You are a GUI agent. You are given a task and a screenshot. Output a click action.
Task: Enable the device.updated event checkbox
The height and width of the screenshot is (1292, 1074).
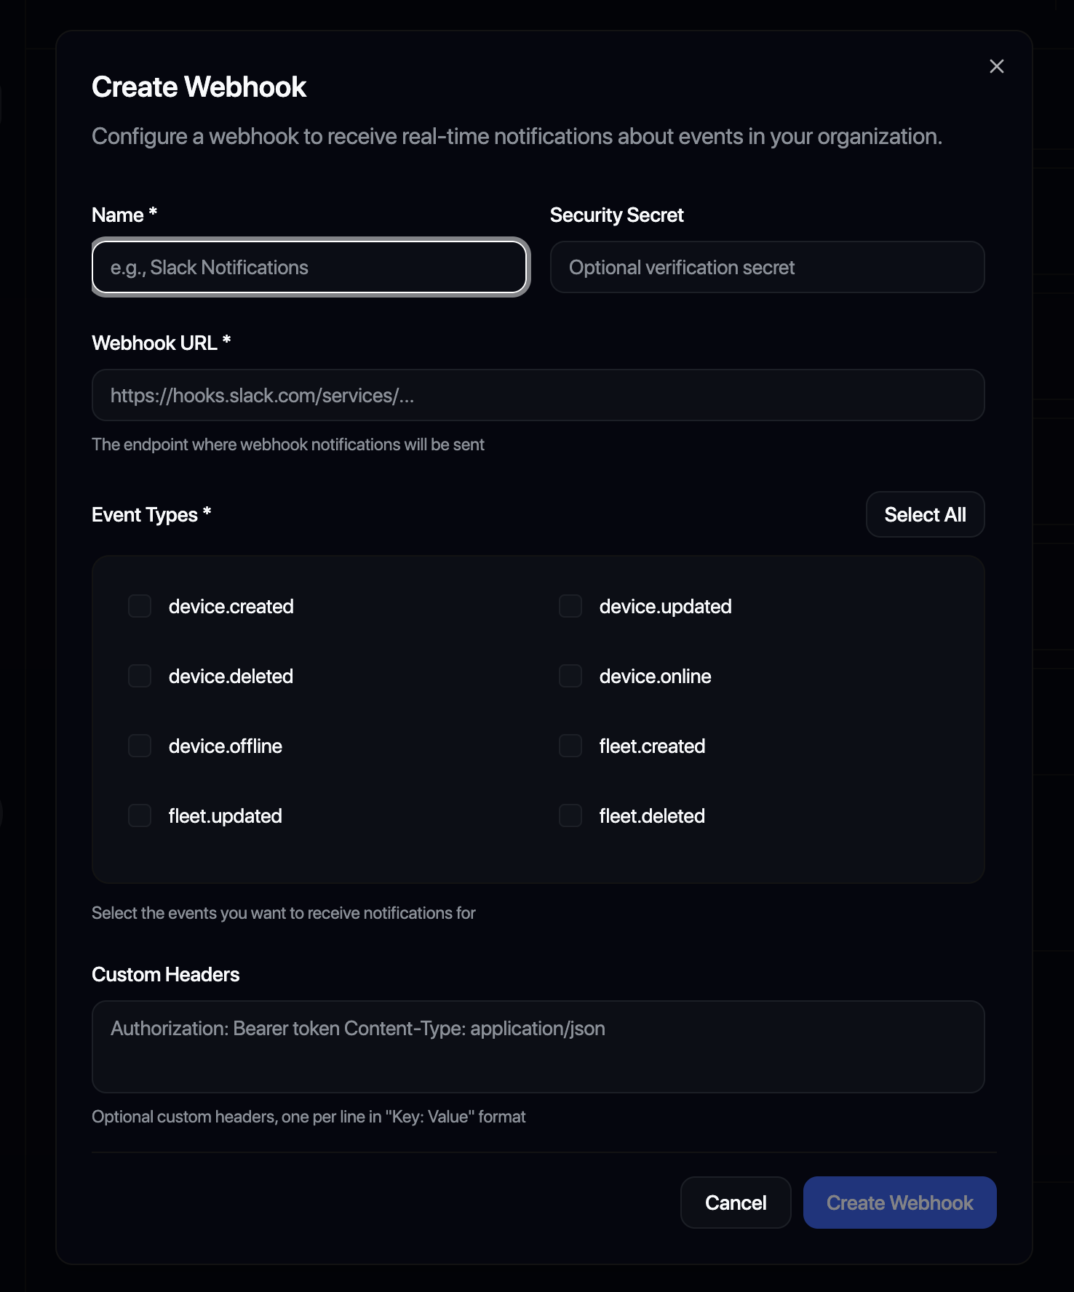coord(570,606)
